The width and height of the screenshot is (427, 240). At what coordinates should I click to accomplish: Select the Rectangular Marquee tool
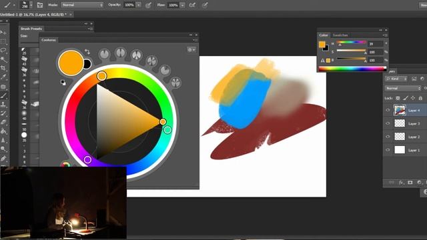coord(3,41)
